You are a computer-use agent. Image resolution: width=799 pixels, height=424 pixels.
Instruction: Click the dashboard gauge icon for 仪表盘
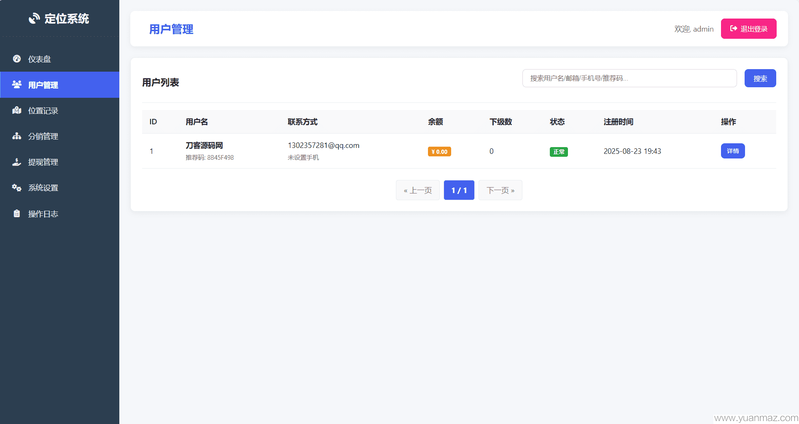(17, 59)
